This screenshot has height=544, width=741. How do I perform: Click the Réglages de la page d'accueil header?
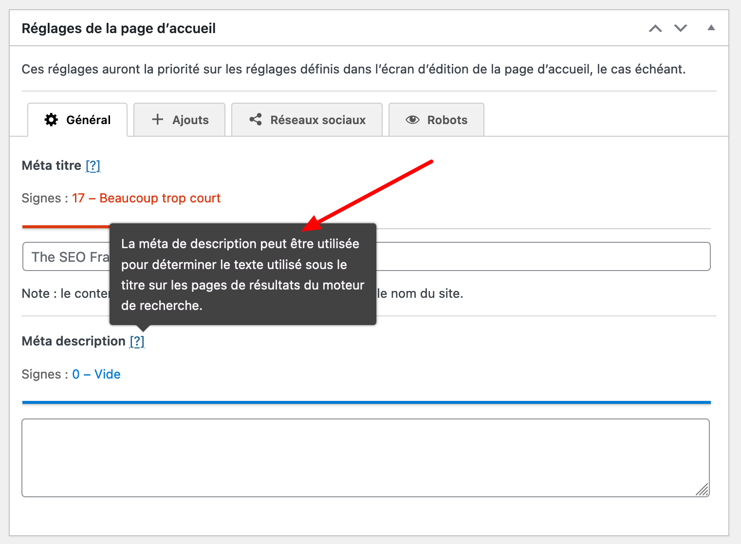tap(118, 28)
